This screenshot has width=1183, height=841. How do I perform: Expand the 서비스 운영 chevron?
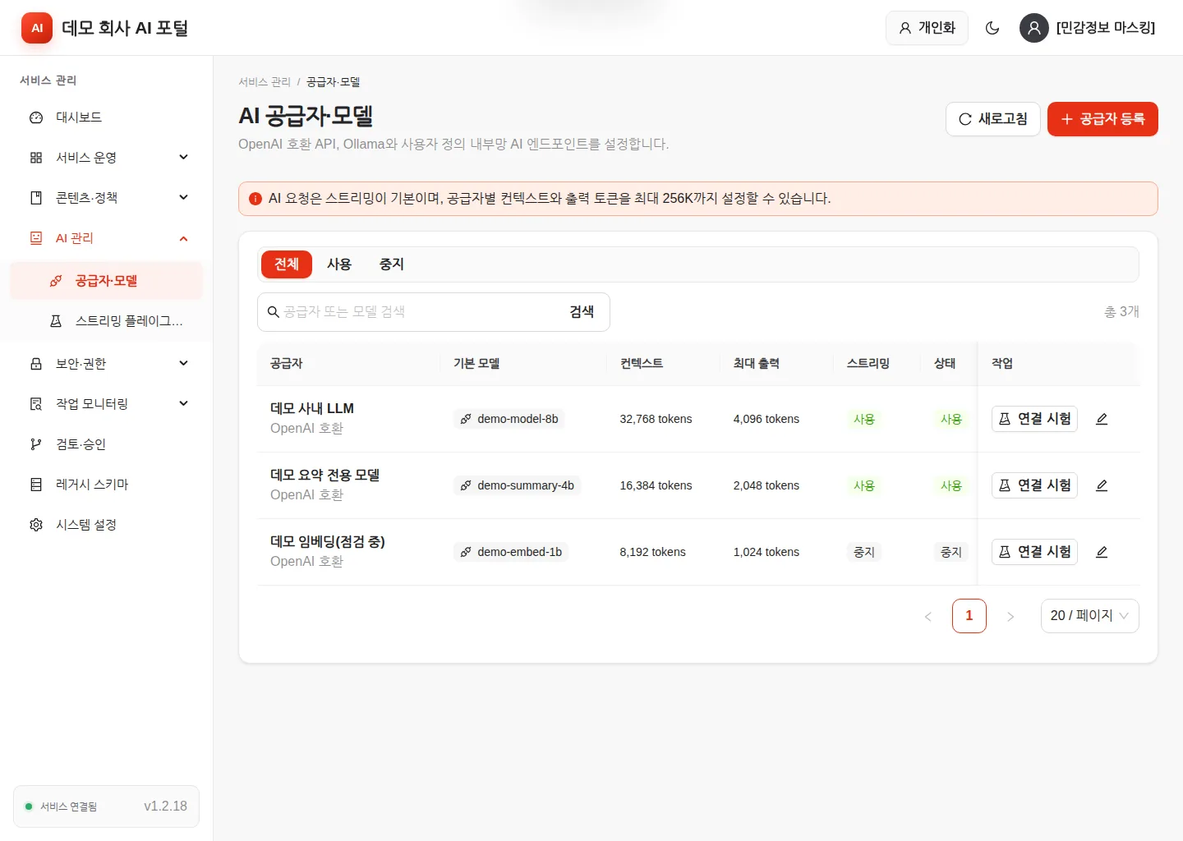tap(183, 157)
